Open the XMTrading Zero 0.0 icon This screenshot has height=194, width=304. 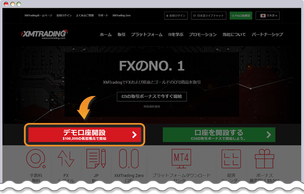[x=129, y=159]
